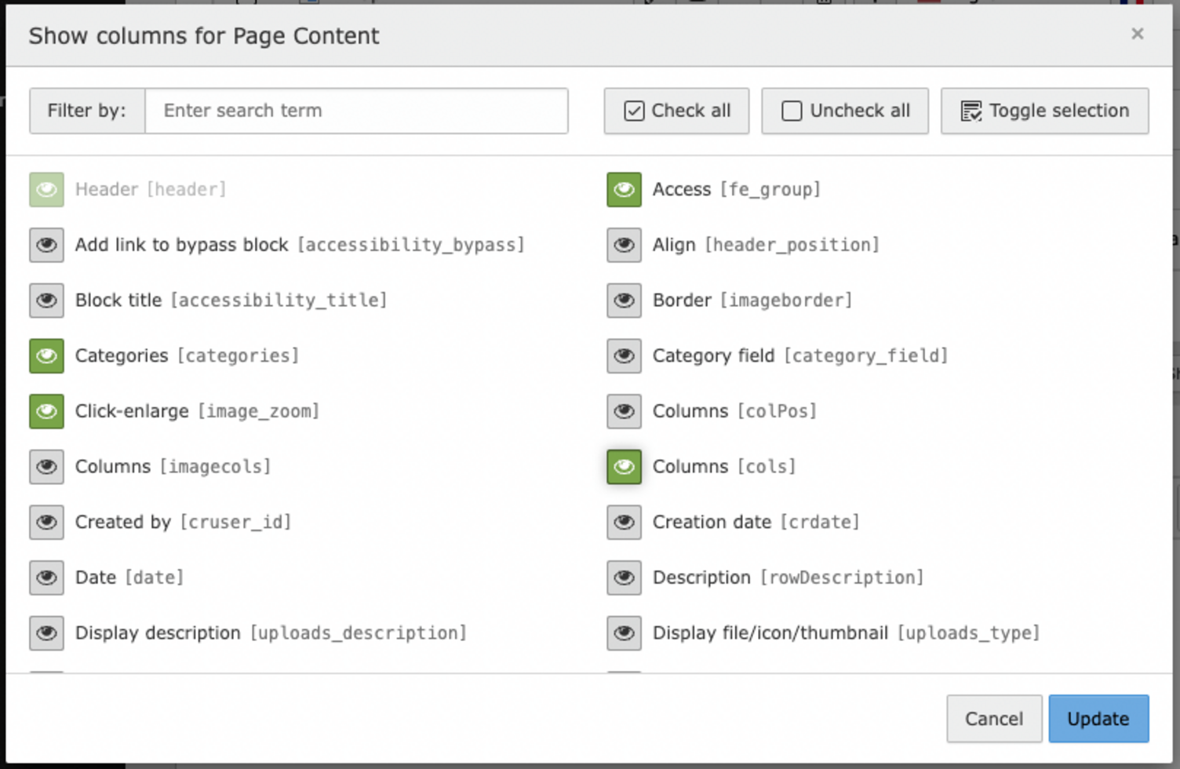Show the Date [date] column
1180x769 pixels.
46,578
